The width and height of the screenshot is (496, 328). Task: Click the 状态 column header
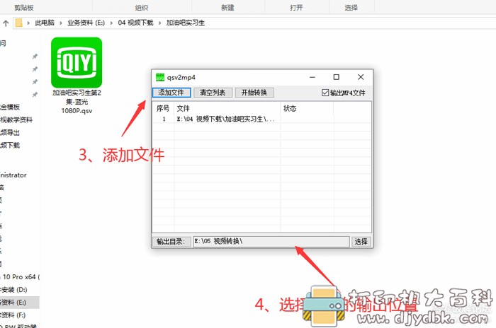tap(307, 108)
